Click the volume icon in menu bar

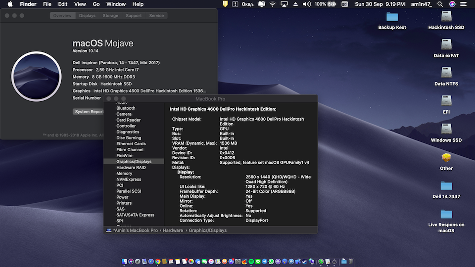(x=306, y=4)
